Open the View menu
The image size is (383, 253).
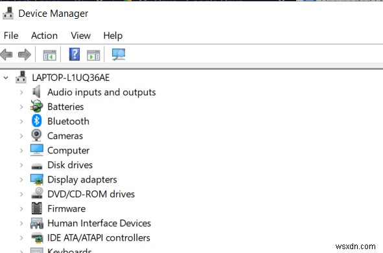point(80,36)
